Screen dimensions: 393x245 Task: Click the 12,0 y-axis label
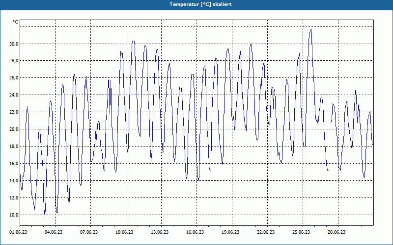14,198
